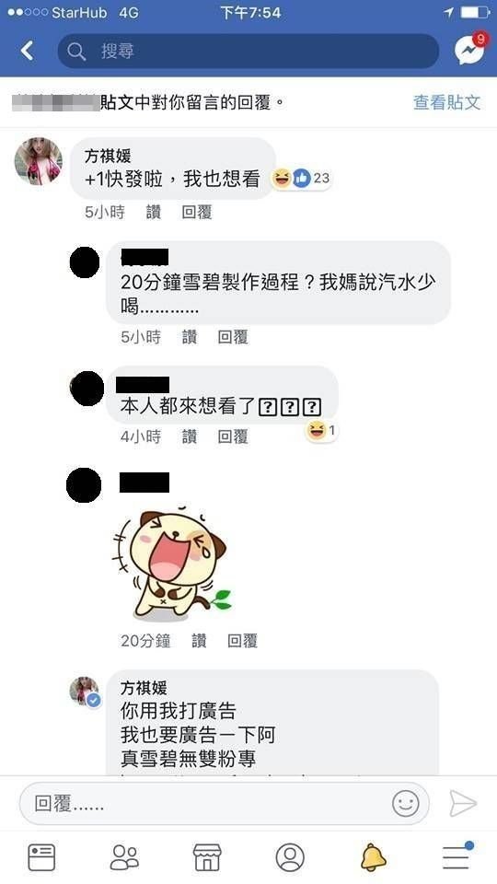Like 方祺媛's +1快發啦 comment
Image resolution: width=497 pixels, height=884 pixels.
pos(154,213)
